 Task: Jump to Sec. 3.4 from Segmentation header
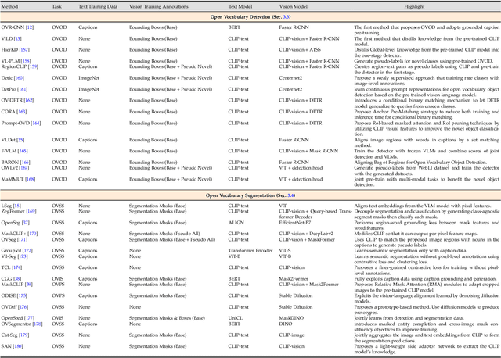pos(289,195)
